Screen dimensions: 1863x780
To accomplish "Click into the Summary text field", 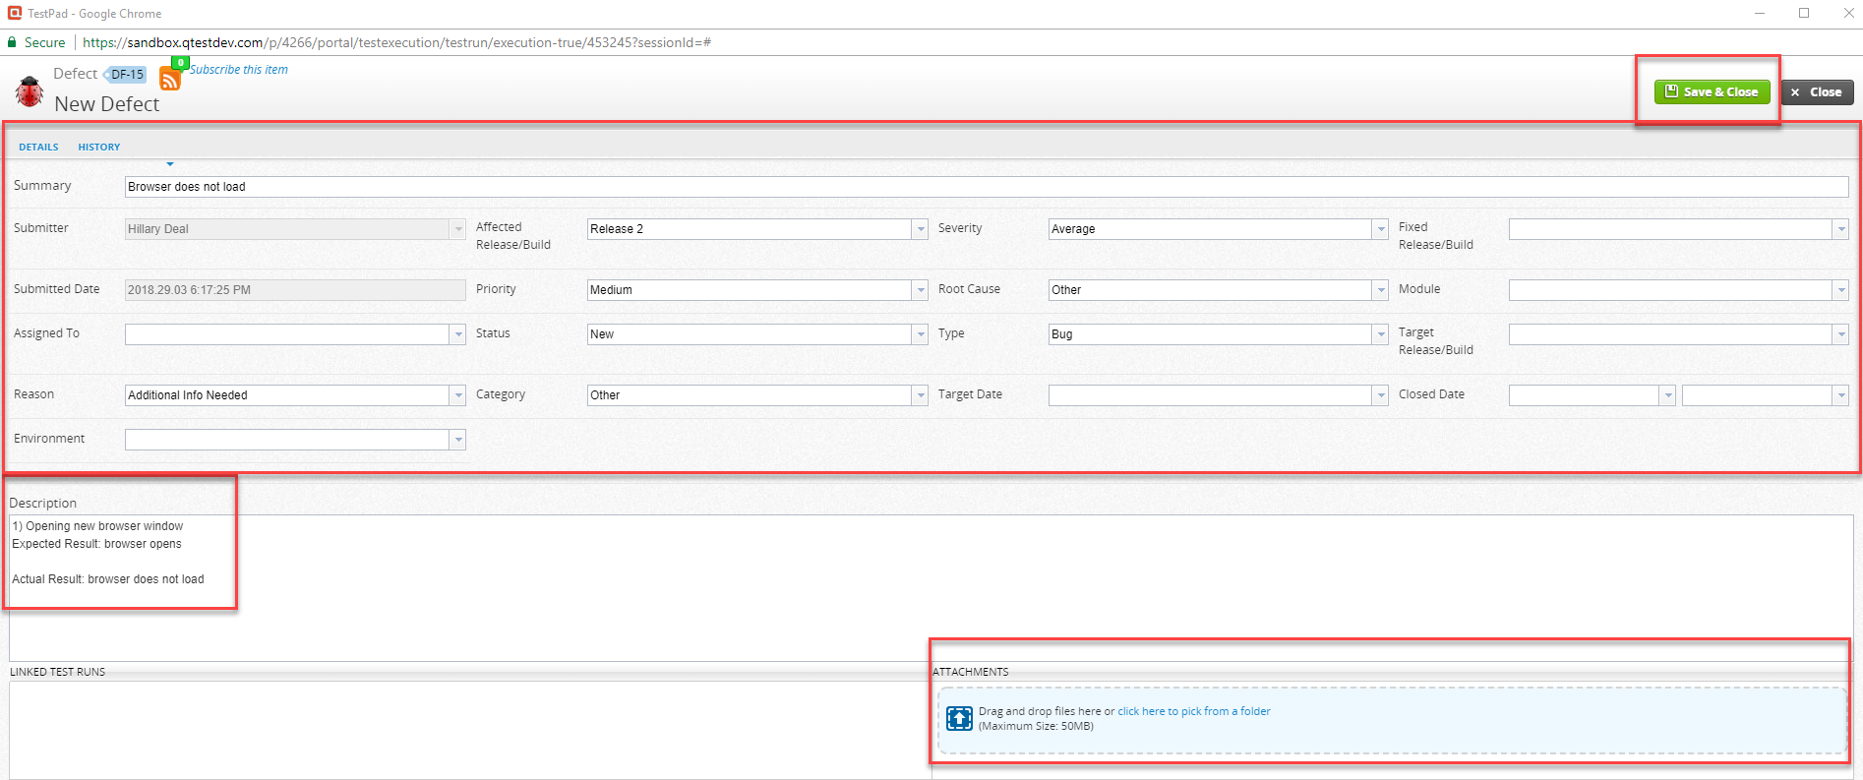I will coord(984,187).
